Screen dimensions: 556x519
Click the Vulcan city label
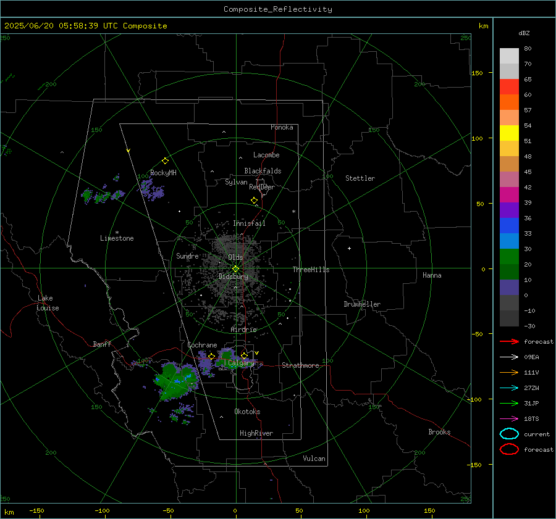point(314,459)
